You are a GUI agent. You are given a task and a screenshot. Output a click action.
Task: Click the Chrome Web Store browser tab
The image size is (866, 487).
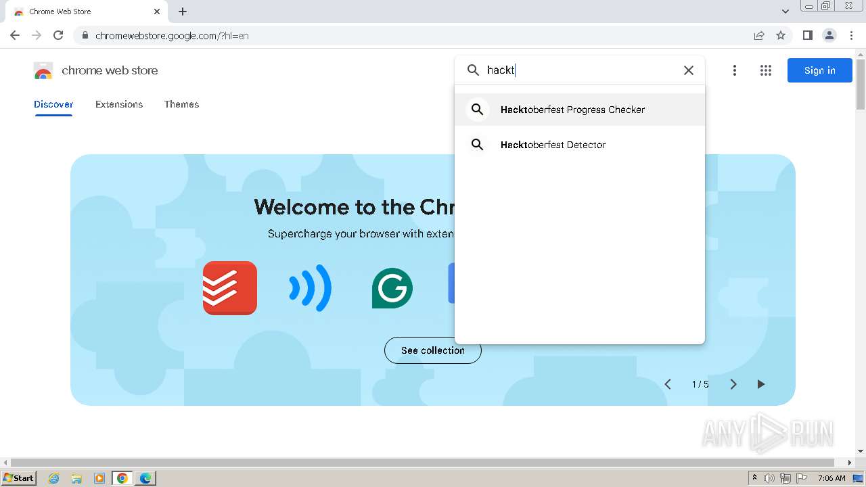click(x=87, y=11)
